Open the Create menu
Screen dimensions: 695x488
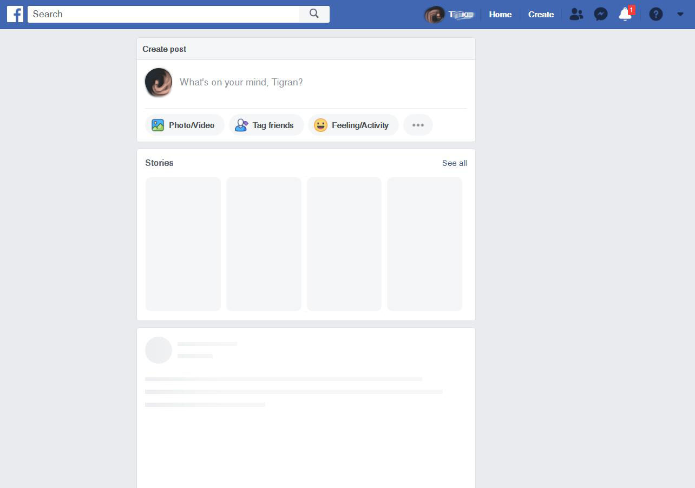tap(541, 15)
